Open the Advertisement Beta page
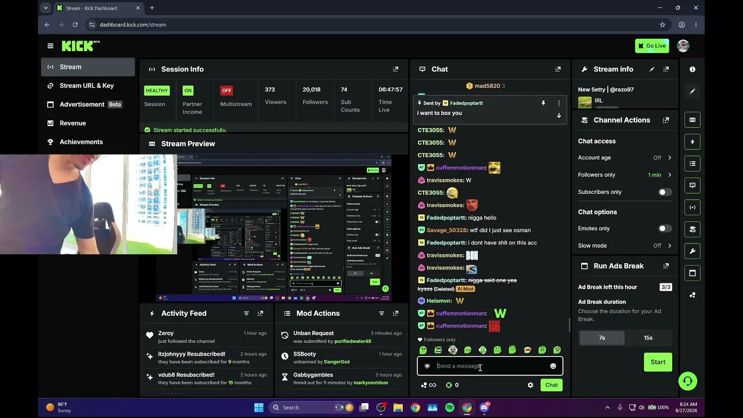This screenshot has width=743, height=418. pyautogui.click(x=88, y=105)
